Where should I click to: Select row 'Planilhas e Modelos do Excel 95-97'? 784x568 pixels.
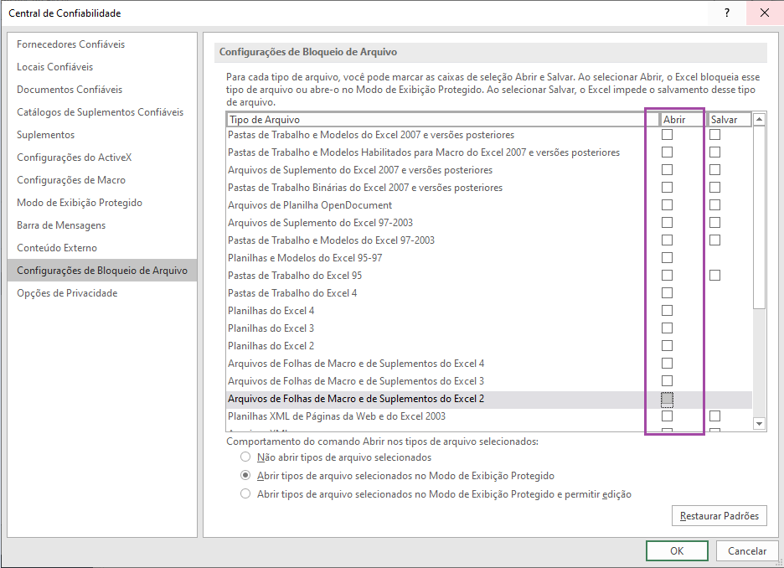coord(489,257)
